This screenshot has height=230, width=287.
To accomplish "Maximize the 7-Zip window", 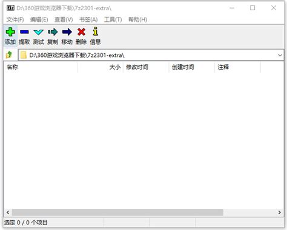I will point(252,8).
